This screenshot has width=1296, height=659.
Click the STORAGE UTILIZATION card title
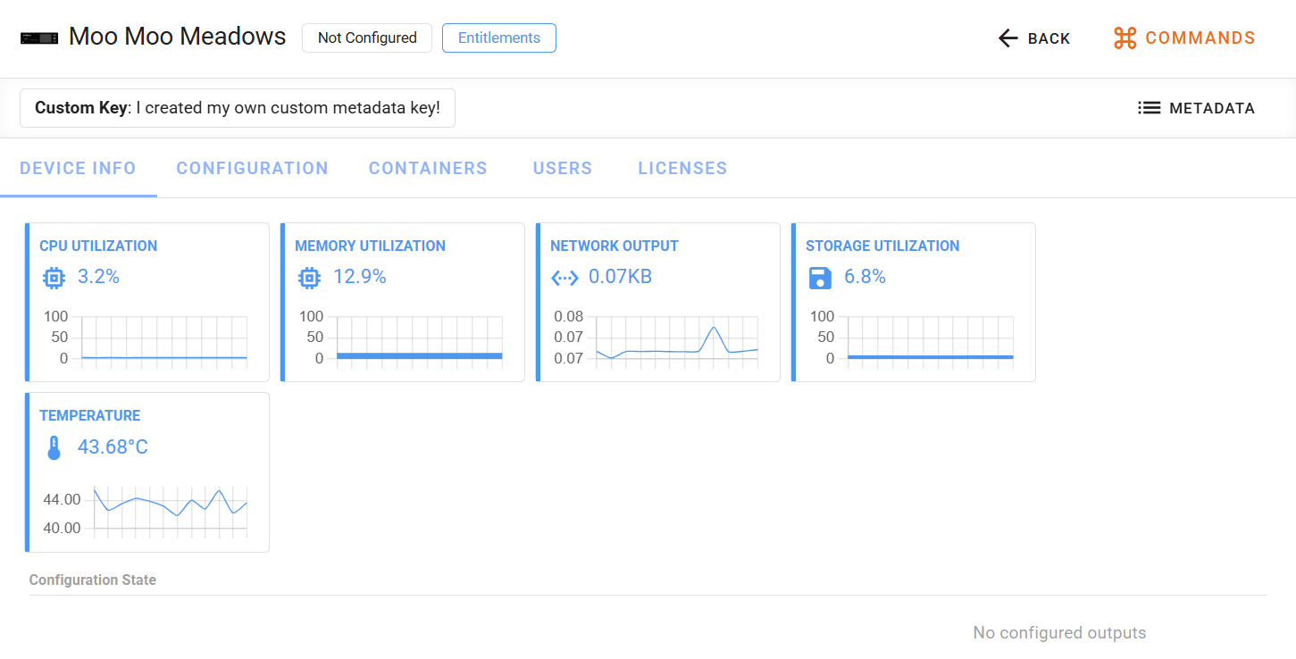tap(882, 246)
